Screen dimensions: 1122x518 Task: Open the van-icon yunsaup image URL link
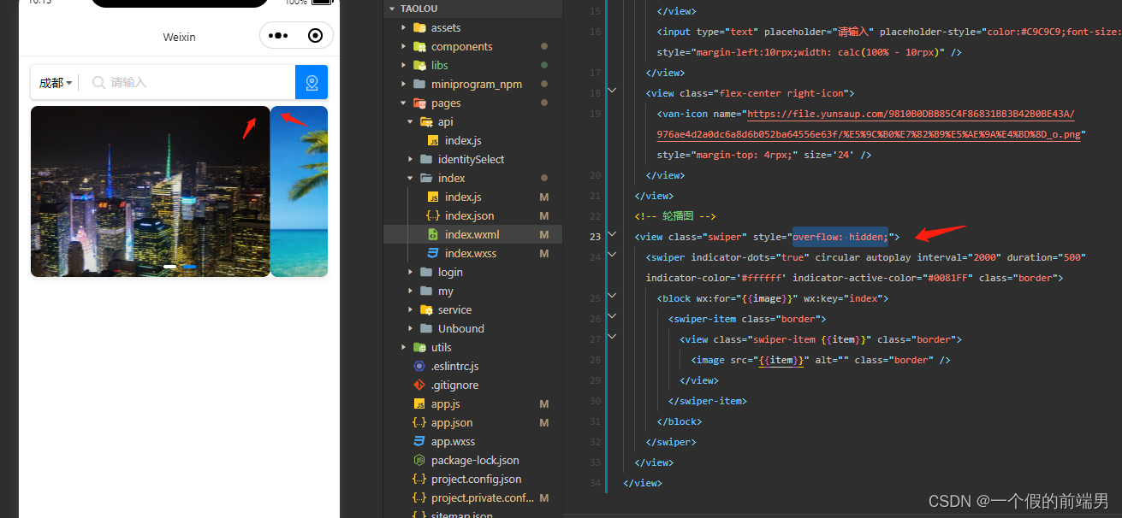click(x=911, y=124)
